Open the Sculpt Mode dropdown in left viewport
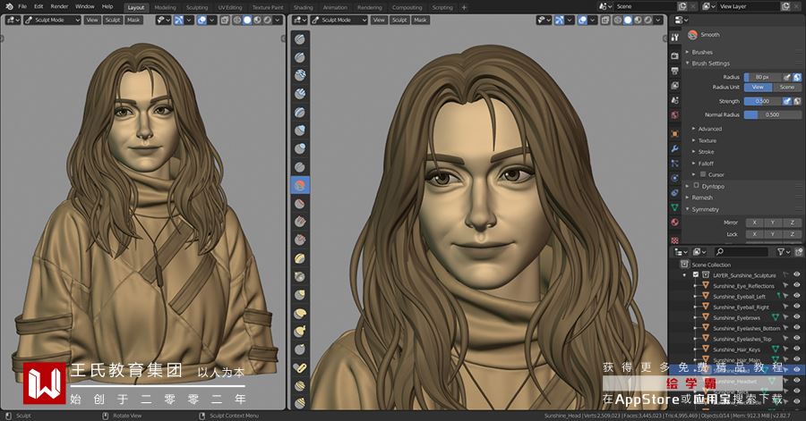 coord(53,20)
